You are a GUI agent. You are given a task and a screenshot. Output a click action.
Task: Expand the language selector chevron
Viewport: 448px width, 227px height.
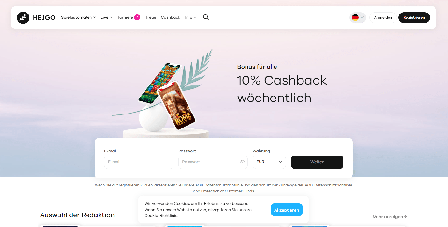[x=362, y=18]
